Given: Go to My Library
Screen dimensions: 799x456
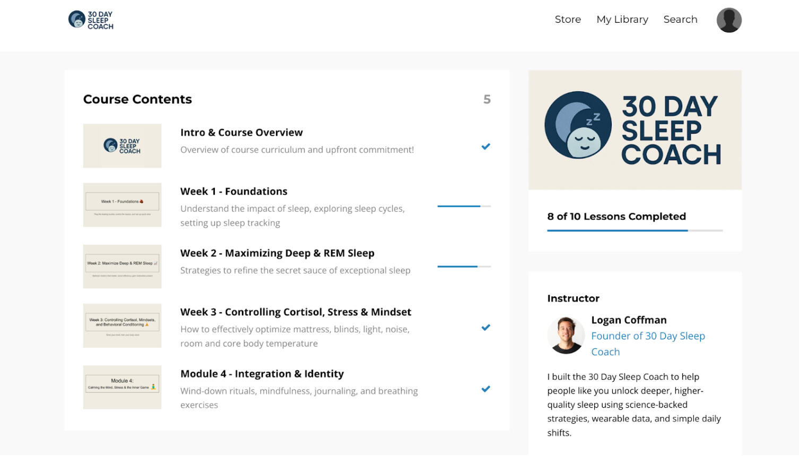Looking at the screenshot, I should [622, 20].
